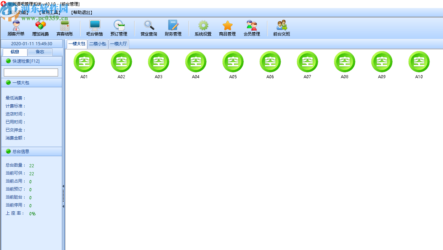The image size is (443, 250).
Task: Click the 消费金额 label
Action: click(16, 138)
